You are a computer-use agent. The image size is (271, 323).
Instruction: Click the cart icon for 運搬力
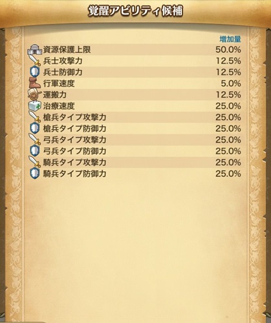(34, 94)
